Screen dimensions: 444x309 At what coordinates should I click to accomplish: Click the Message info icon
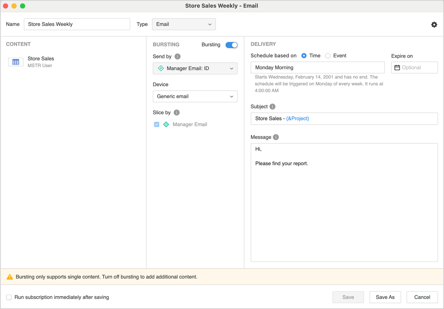276,137
